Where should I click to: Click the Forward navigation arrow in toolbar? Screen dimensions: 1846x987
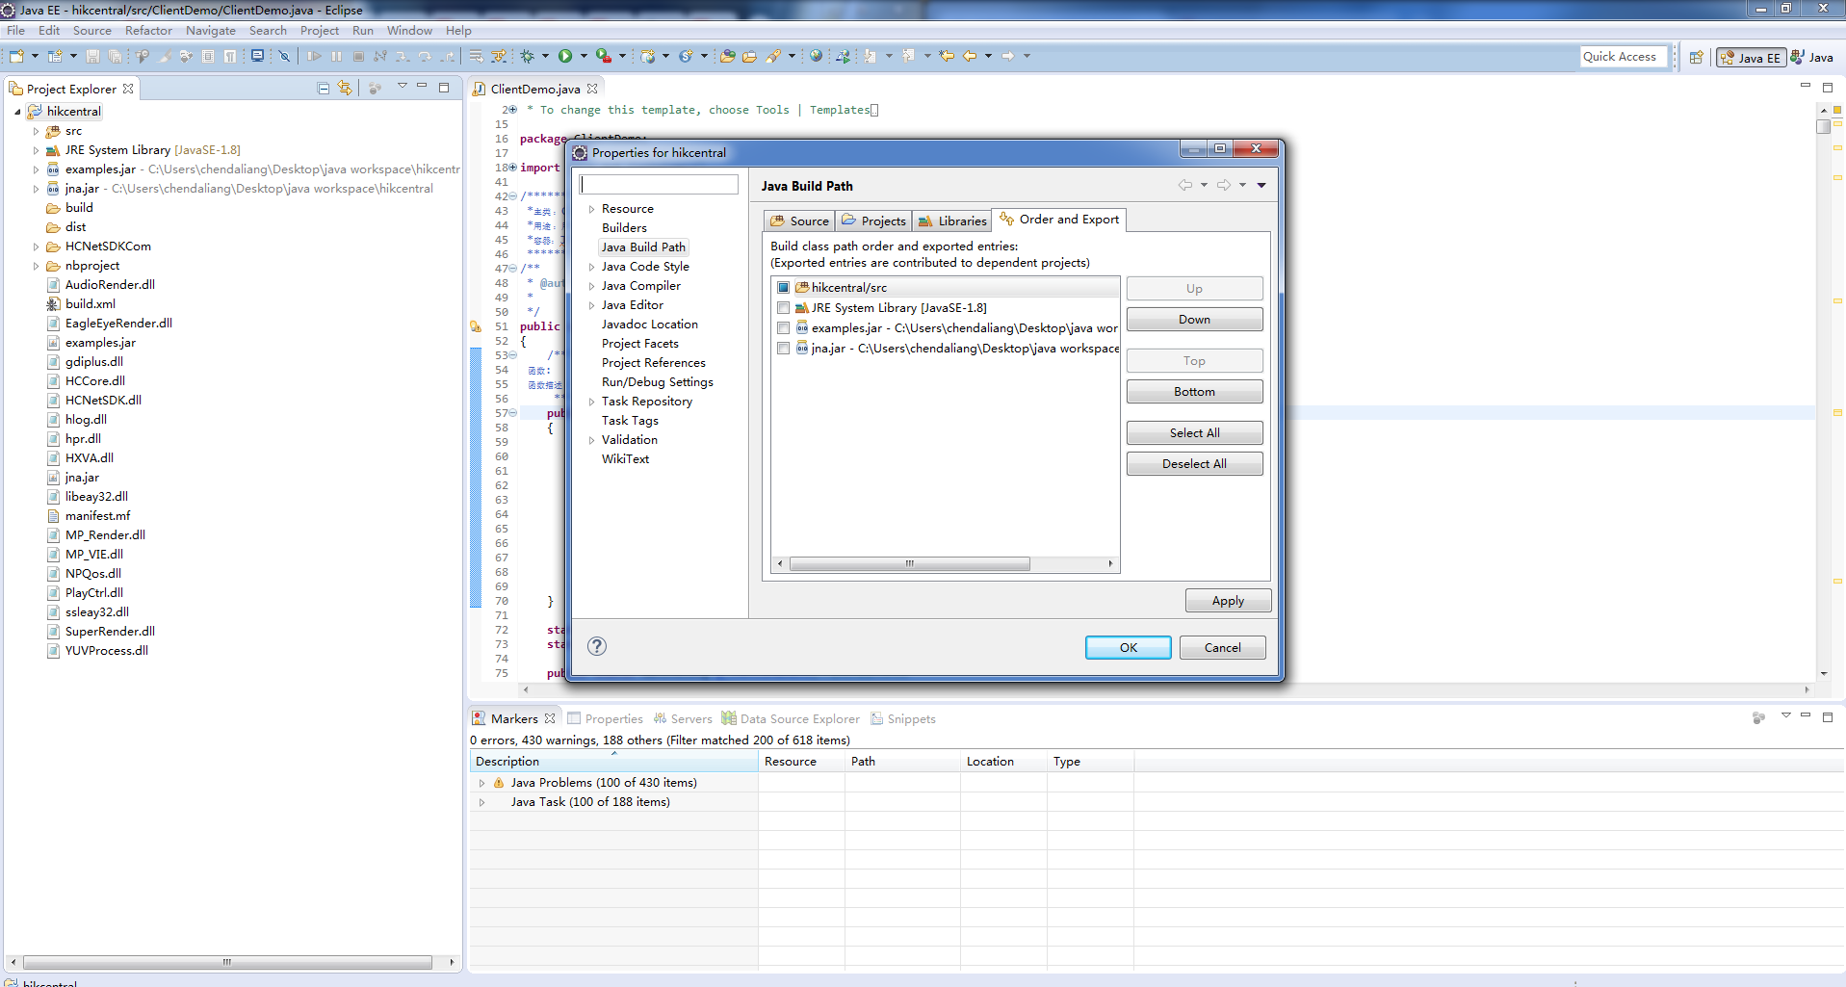[1008, 56]
